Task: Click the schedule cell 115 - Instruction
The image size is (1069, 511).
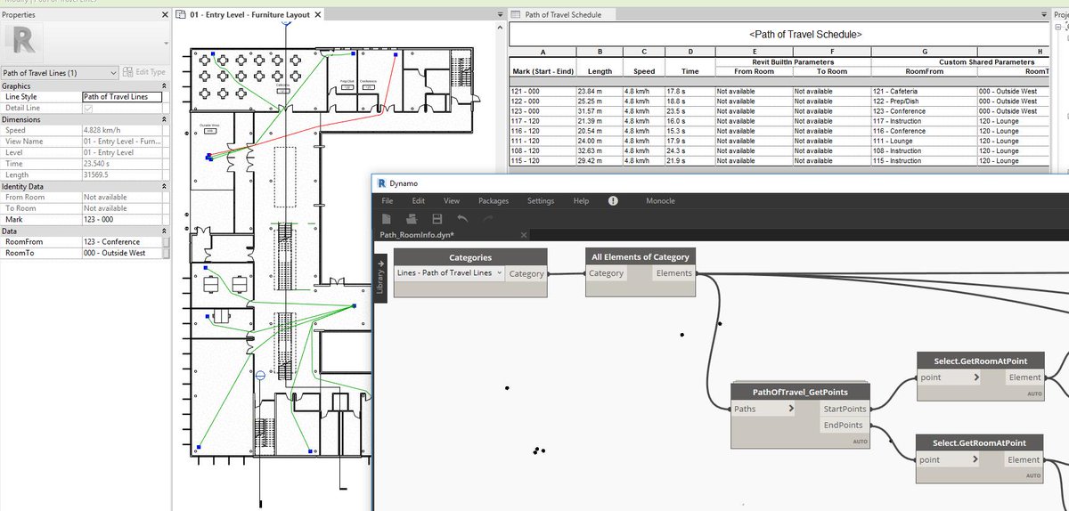Action: (924, 161)
